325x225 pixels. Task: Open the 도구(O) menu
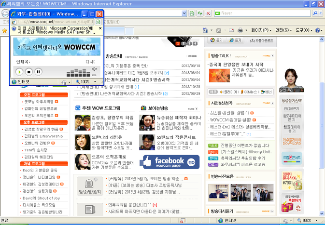304,30
